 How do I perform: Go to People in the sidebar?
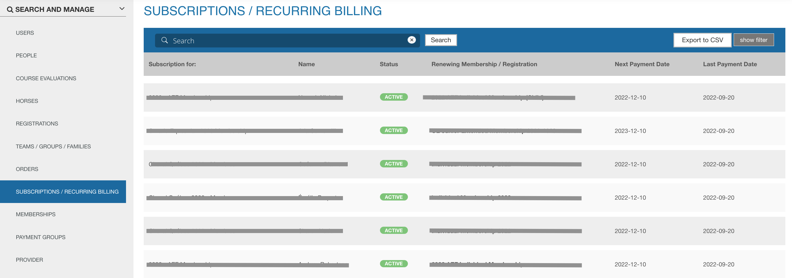26,55
